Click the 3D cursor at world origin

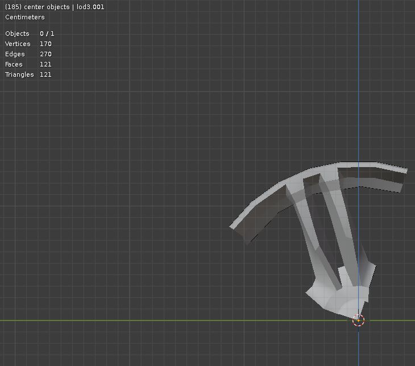(x=358, y=321)
